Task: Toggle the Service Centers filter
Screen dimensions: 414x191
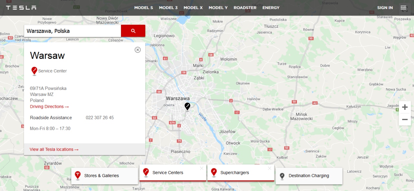Action: click(x=173, y=173)
